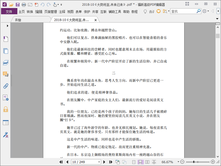Select continuous facing view mode
The image size is (221, 166).
[154, 162]
